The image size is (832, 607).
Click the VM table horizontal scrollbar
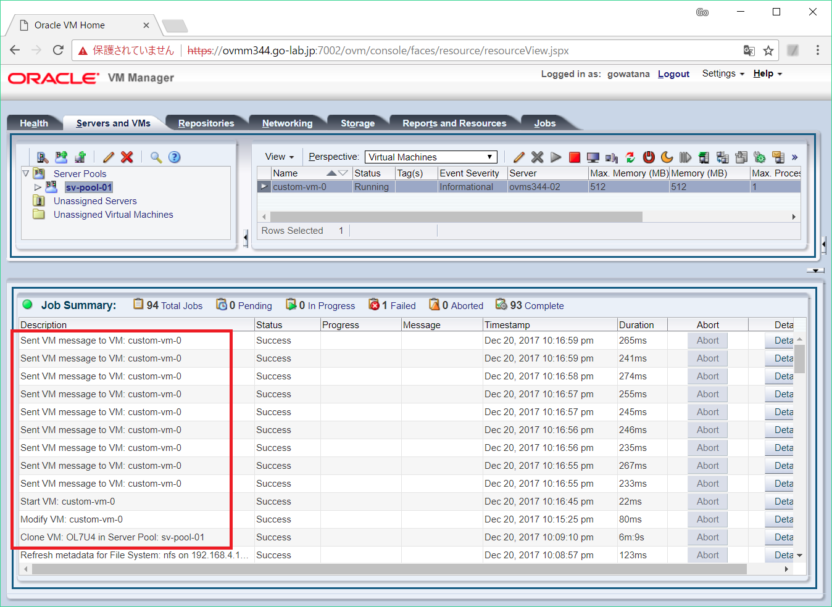[x=456, y=217]
